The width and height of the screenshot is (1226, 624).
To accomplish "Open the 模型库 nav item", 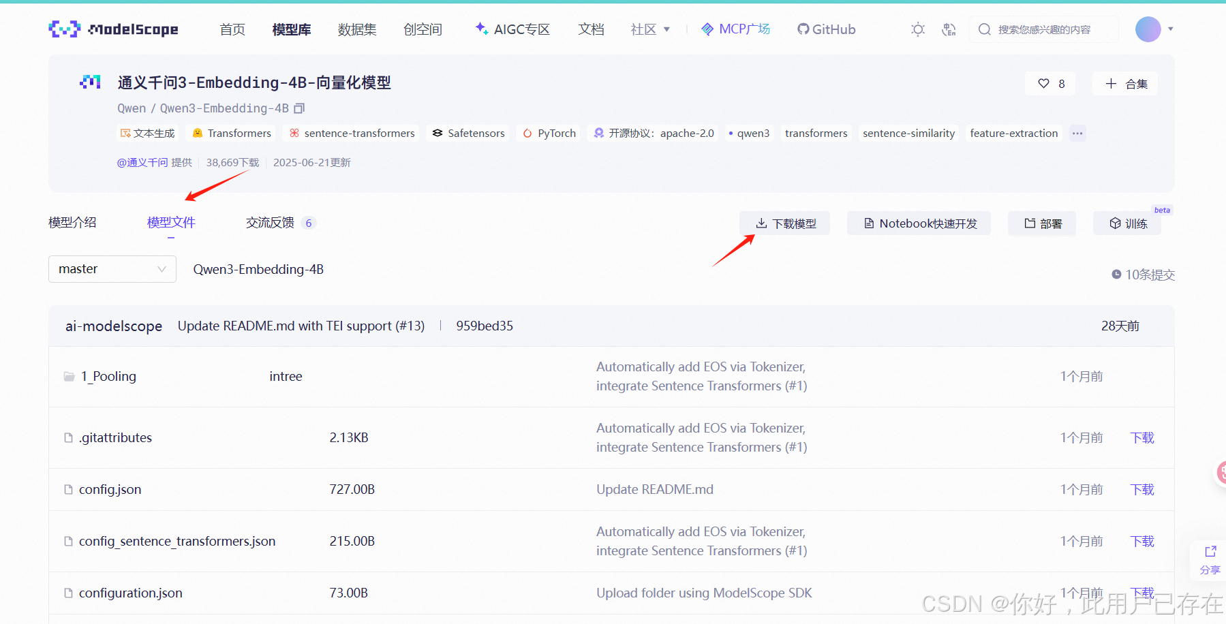I will click(292, 29).
